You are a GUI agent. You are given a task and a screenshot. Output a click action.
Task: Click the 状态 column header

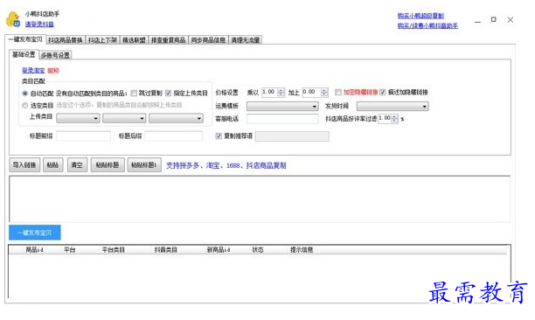click(x=258, y=250)
